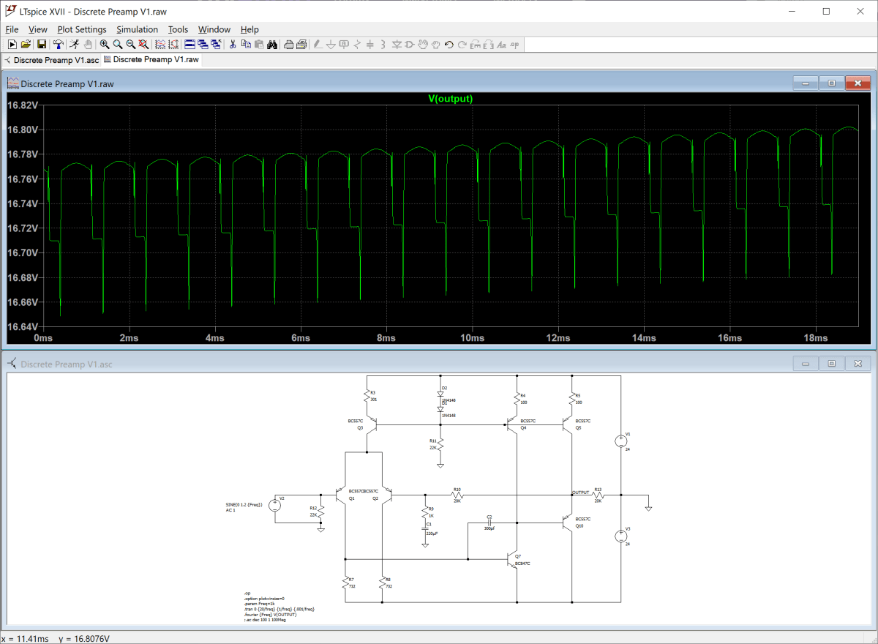Image resolution: width=878 pixels, height=644 pixels.
Task: Click the Paste clipboard icon
Action: pos(259,45)
